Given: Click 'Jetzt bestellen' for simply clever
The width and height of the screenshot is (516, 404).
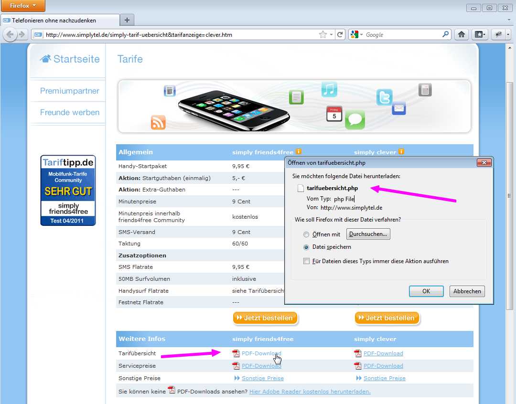Looking at the screenshot, I should pyautogui.click(x=387, y=318).
